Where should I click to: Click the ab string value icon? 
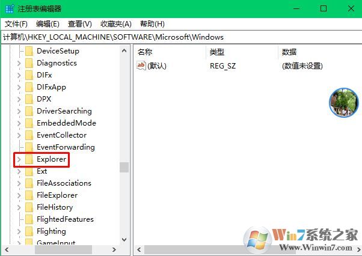(141, 66)
